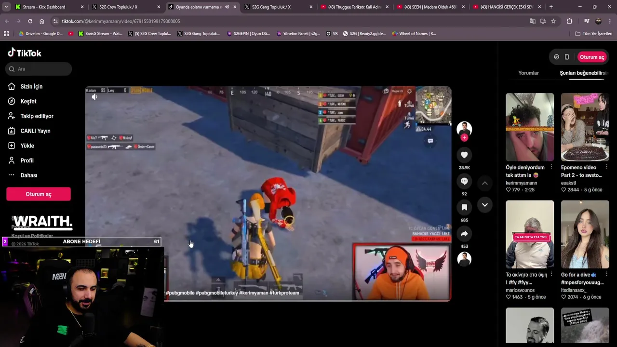Bookmark the video with the save icon

[464, 207]
